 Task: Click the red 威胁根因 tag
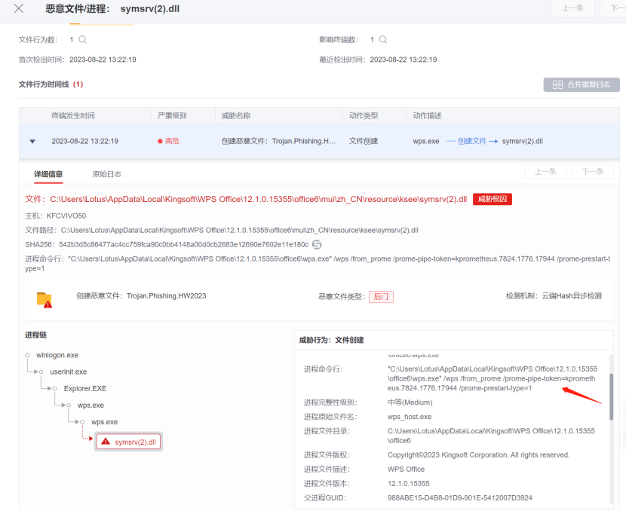pos(493,199)
